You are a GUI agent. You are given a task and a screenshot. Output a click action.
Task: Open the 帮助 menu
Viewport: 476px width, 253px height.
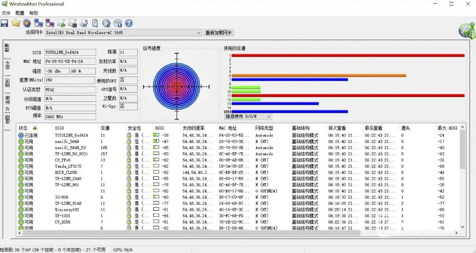(x=34, y=13)
